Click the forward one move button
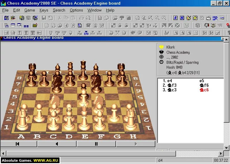Viewport: 230px width, 164px height. tap(136, 144)
